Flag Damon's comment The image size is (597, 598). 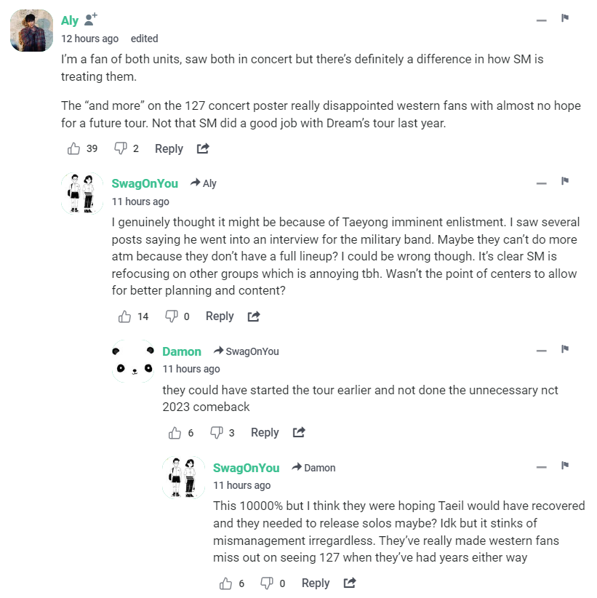[x=564, y=349]
